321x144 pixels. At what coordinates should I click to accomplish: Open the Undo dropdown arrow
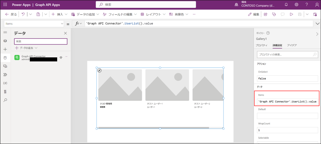pyautogui.click(x=31, y=14)
